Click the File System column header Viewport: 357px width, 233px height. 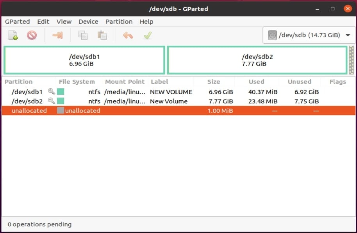pyautogui.click(x=77, y=82)
